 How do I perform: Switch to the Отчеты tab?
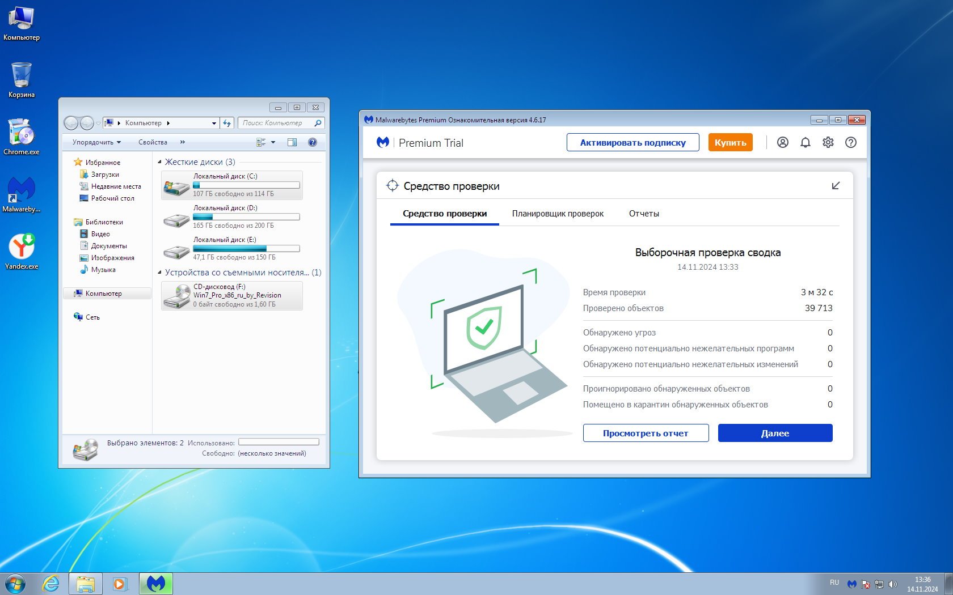click(x=644, y=214)
